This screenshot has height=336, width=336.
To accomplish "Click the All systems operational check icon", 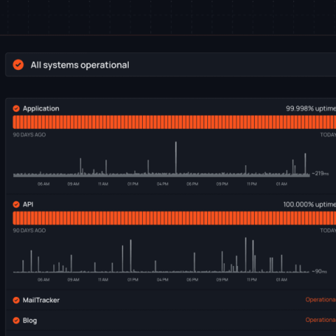I will [x=18, y=64].
